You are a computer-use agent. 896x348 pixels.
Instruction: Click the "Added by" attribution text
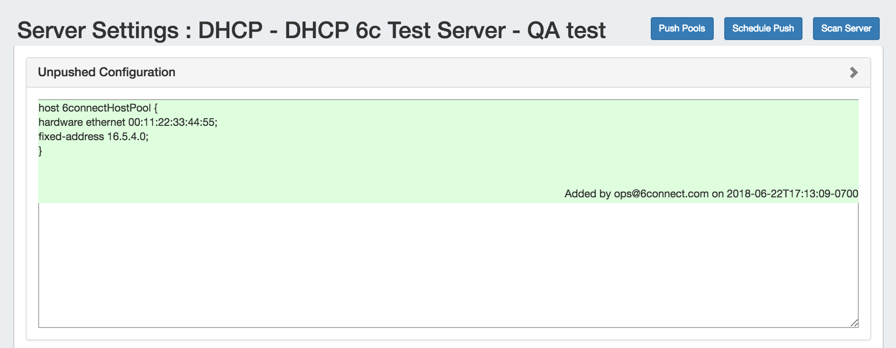click(587, 194)
